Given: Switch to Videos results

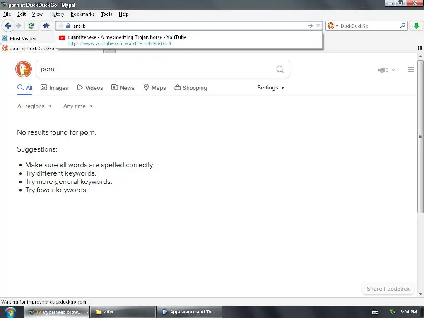Looking at the screenshot, I should click(x=90, y=88).
